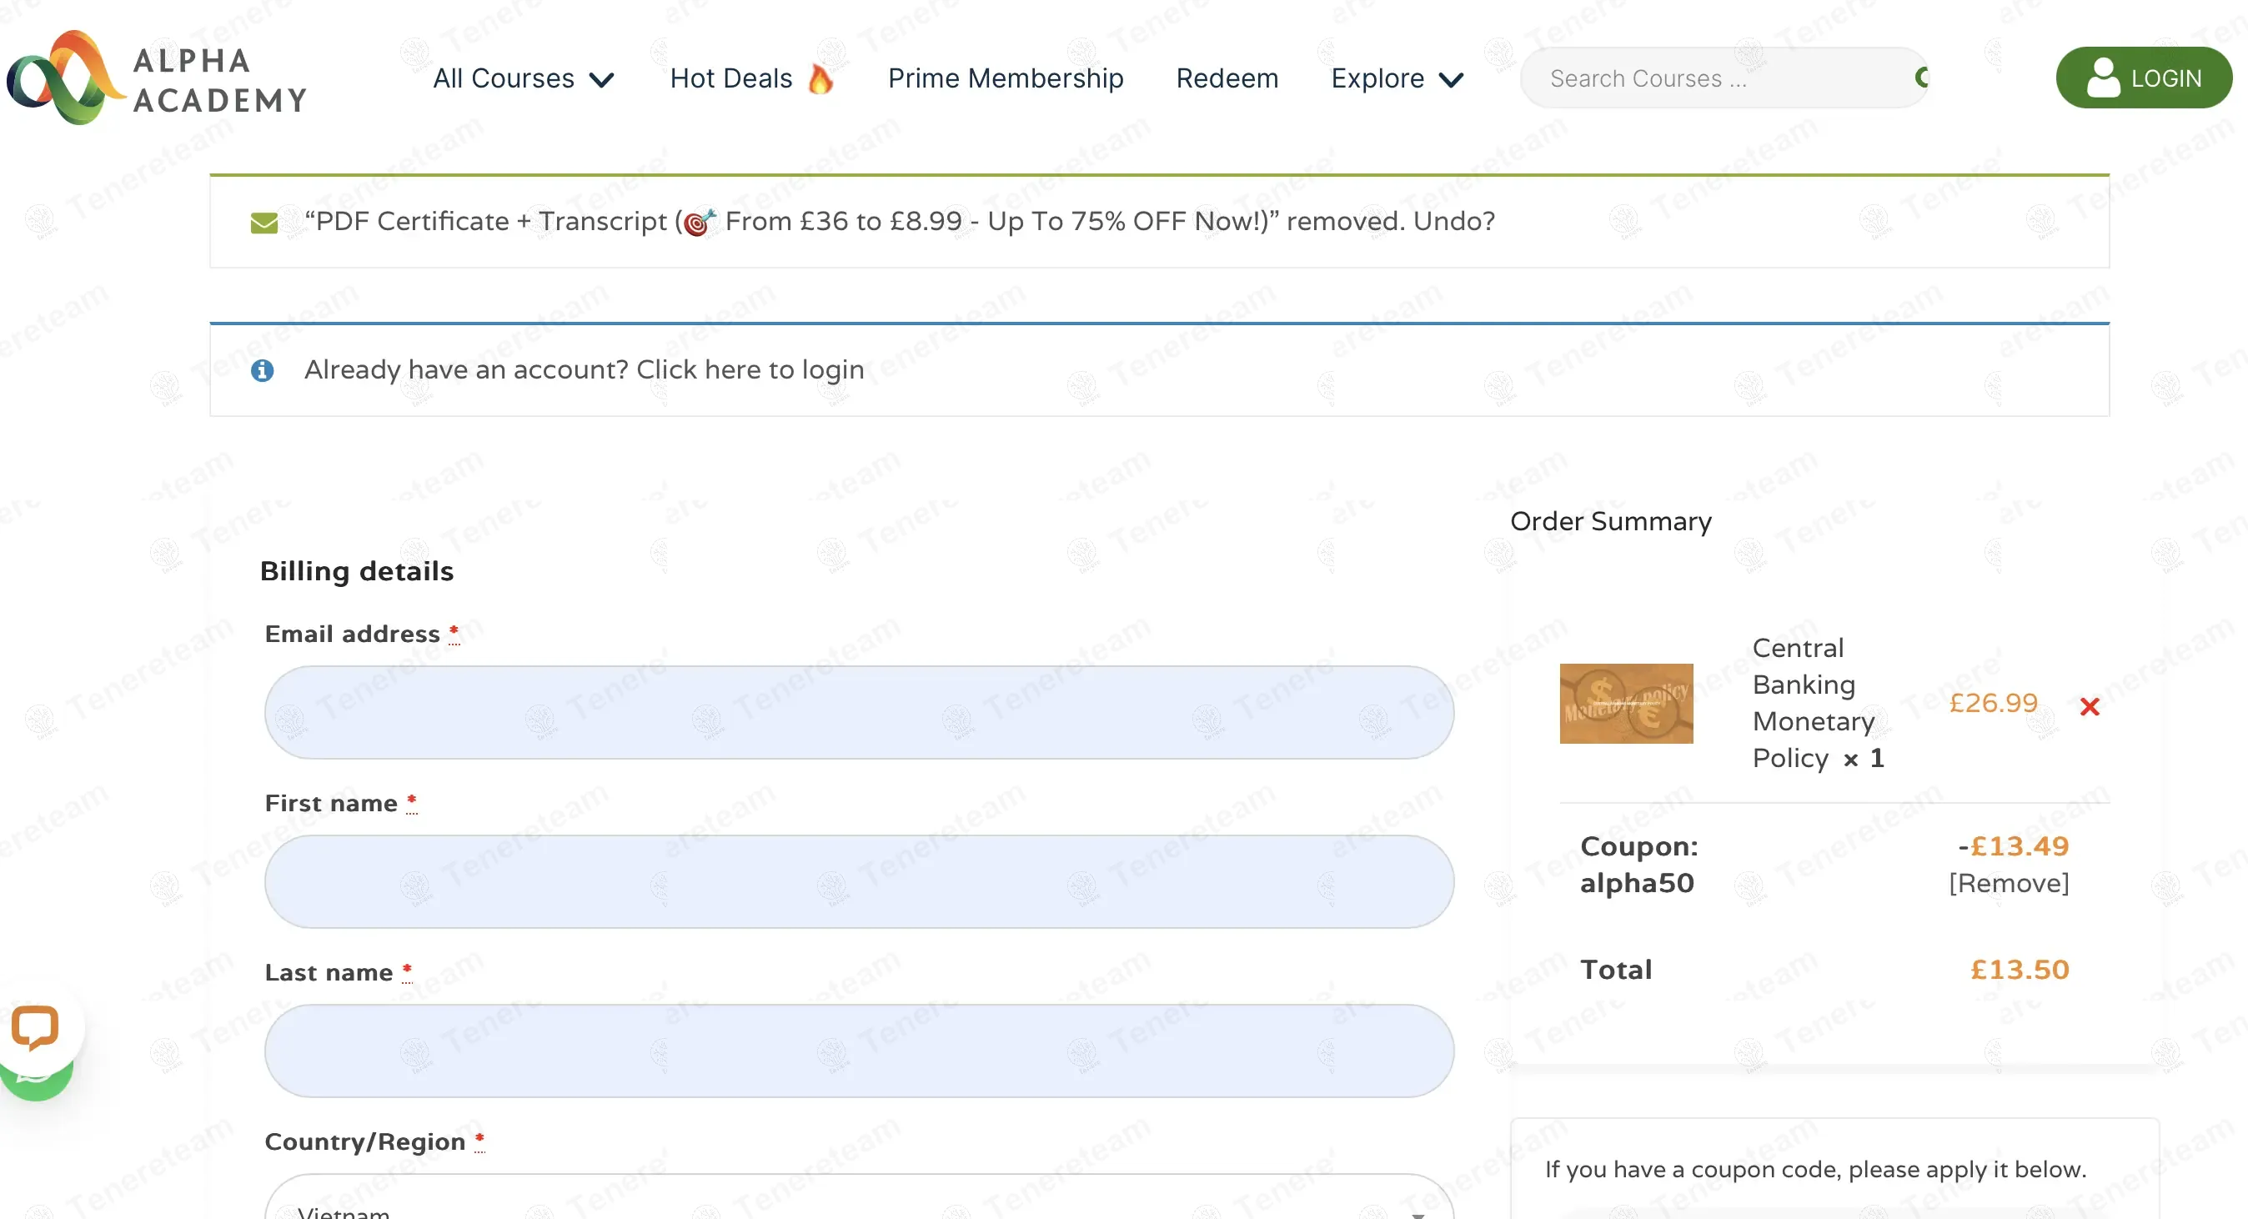Click the Hot Deals flame icon
Viewport: 2248px width, 1219px height.
click(x=820, y=78)
